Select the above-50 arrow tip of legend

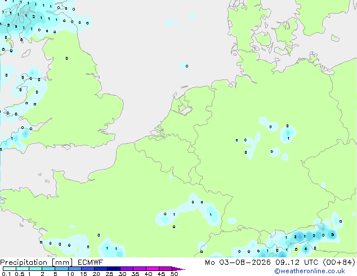(x=179, y=269)
